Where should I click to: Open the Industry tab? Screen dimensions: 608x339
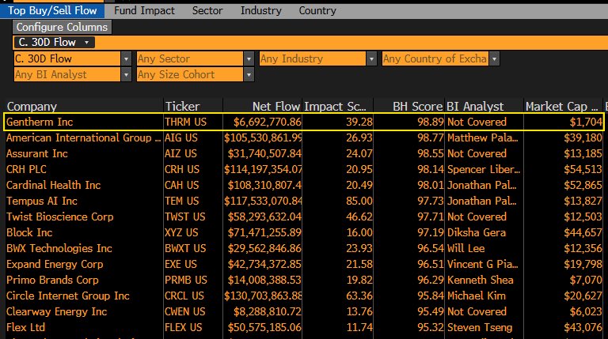(261, 10)
